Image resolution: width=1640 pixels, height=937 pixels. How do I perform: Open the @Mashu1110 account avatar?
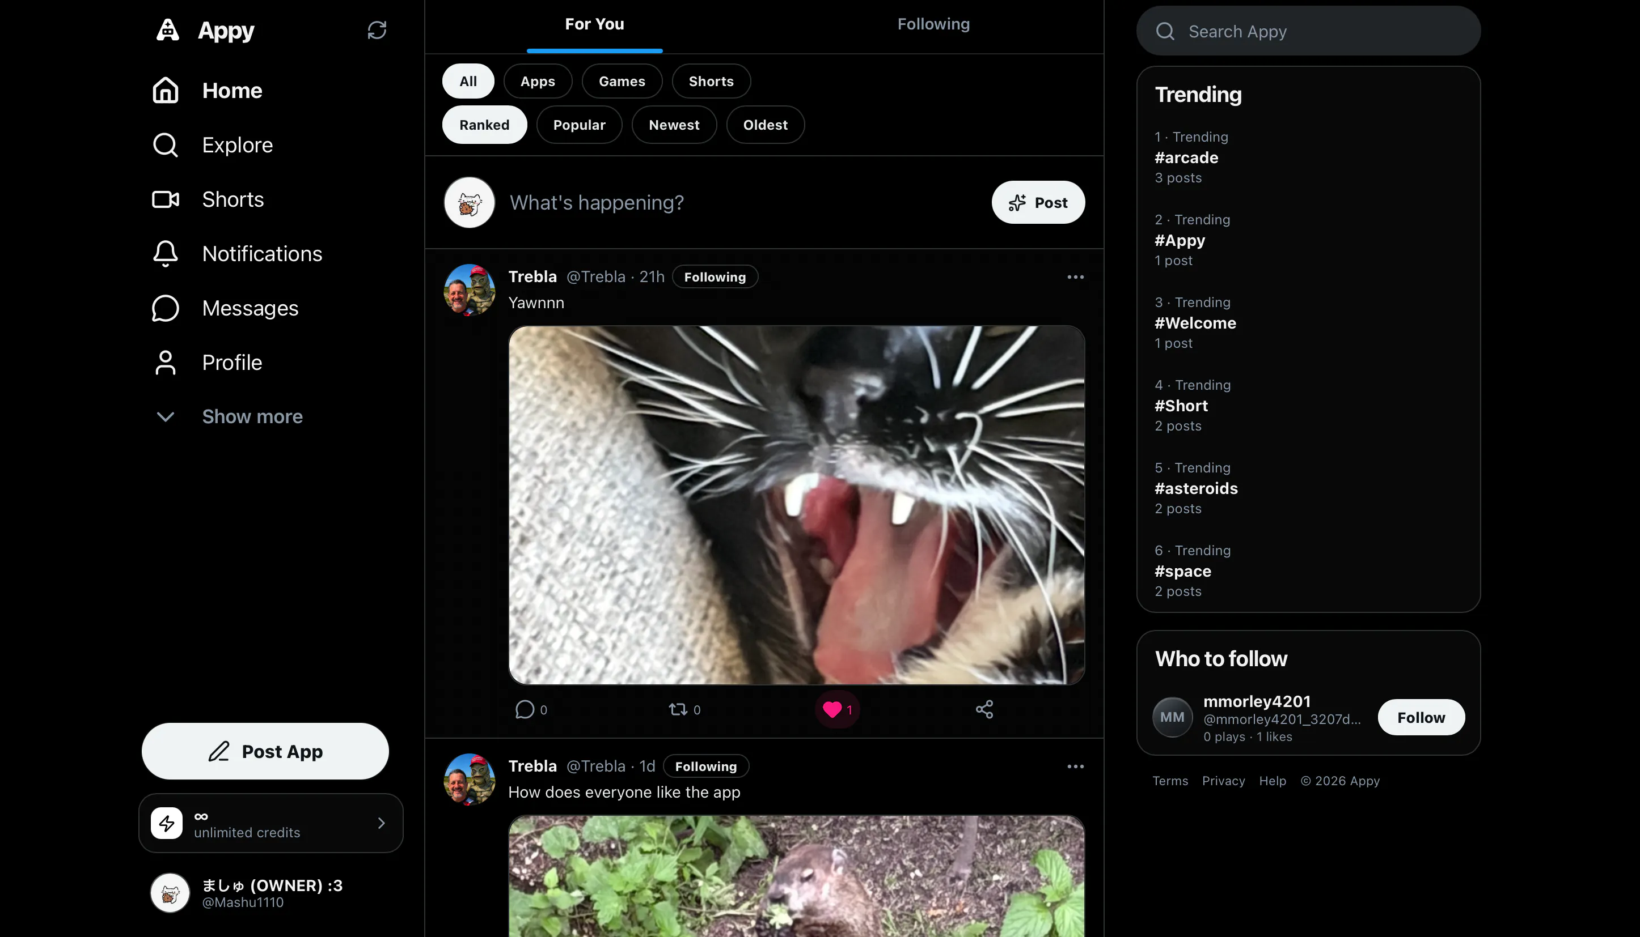pos(170,893)
